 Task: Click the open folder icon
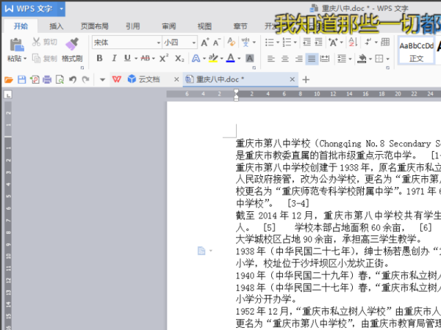[x=9, y=79]
